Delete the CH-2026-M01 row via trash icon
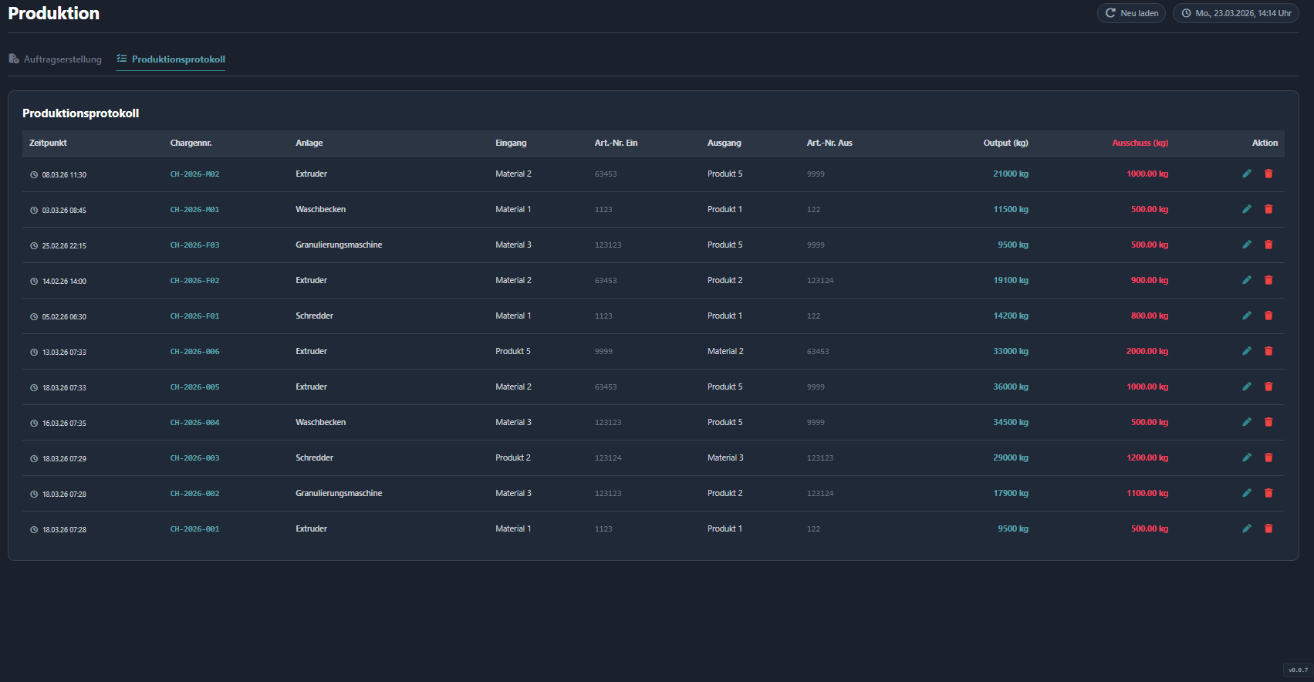The height and width of the screenshot is (682, 1314). click(x=1268, y=209)
